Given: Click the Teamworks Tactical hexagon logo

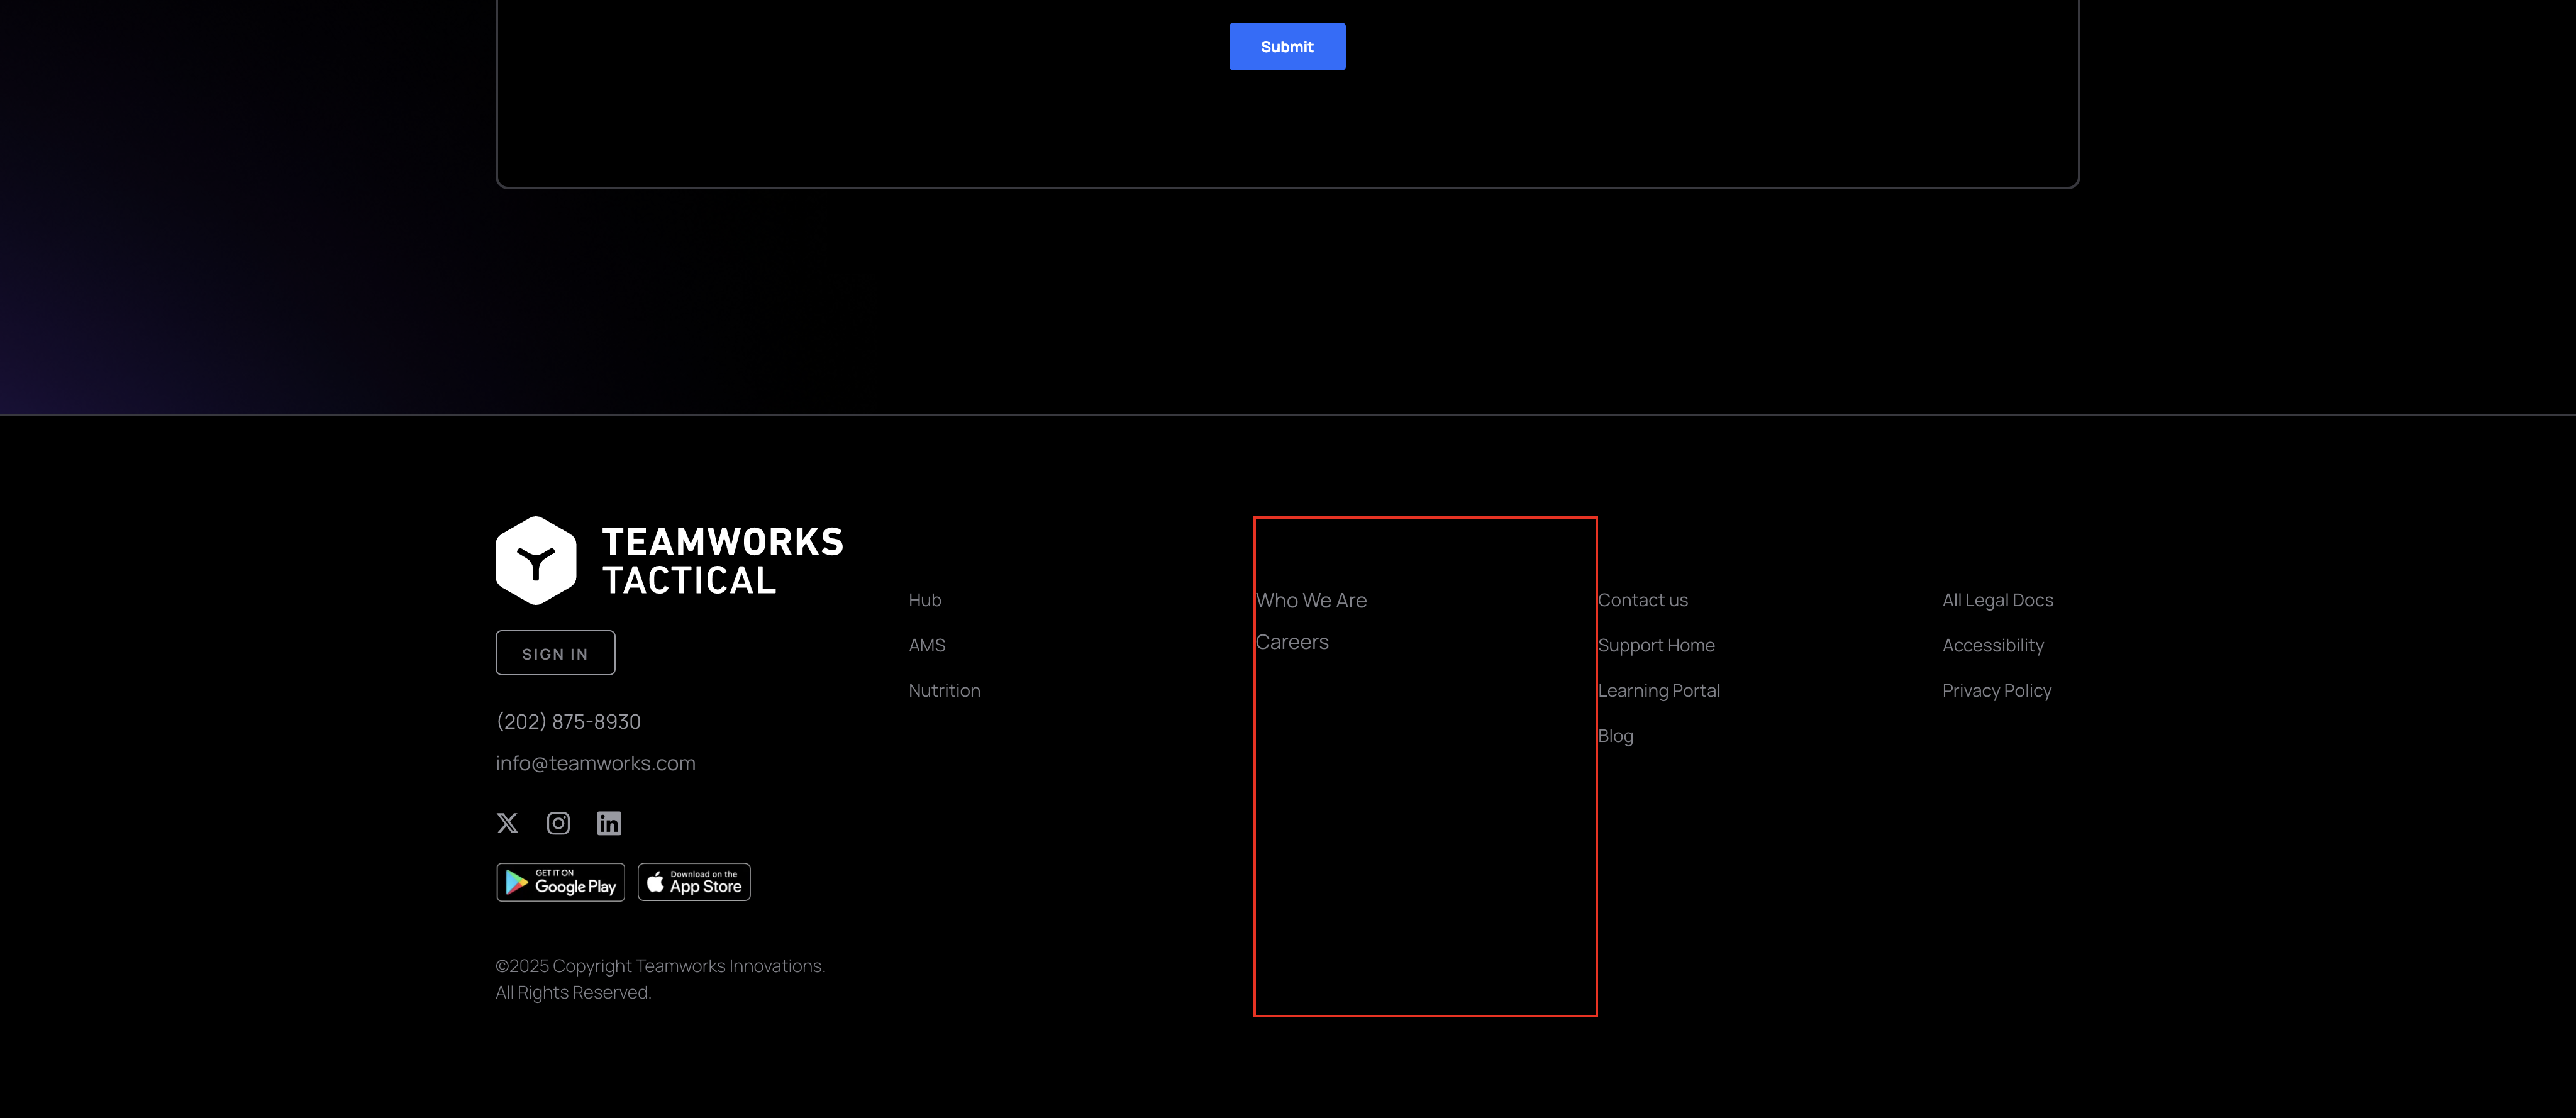Looking at the screenshot, I should click(x=536, y=561).
